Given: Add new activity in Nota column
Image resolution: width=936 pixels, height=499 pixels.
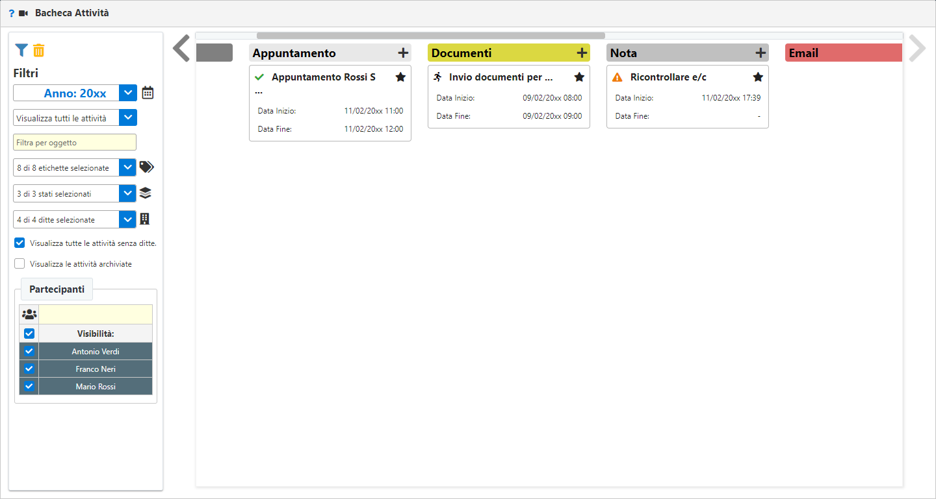Looking at the screenshot, I should click(x=760, y=53).
